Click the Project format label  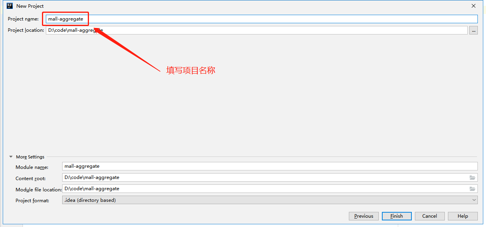point(33,201)
